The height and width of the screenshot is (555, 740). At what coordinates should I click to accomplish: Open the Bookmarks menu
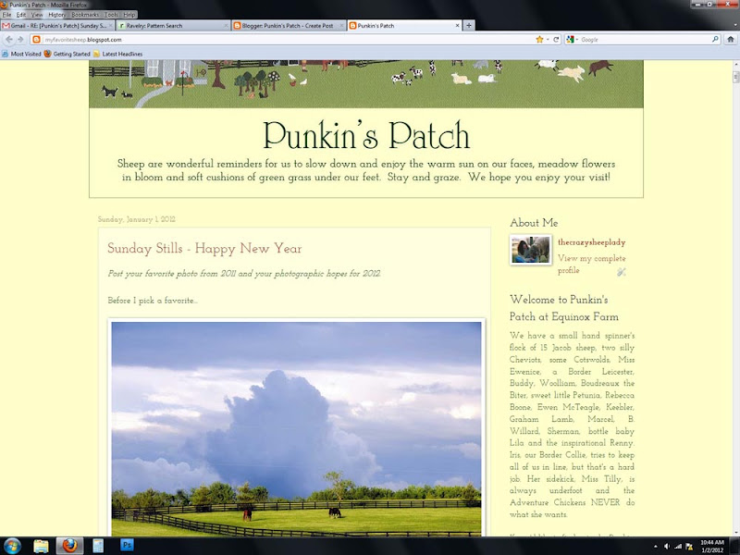click(85, 15)
